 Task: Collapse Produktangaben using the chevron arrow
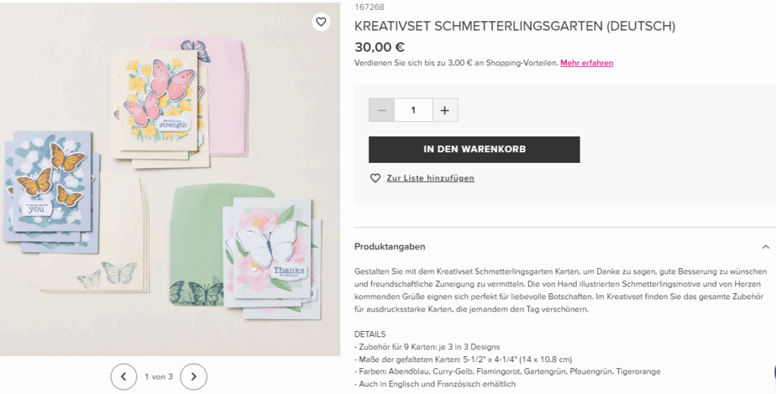tap(765, 246)
